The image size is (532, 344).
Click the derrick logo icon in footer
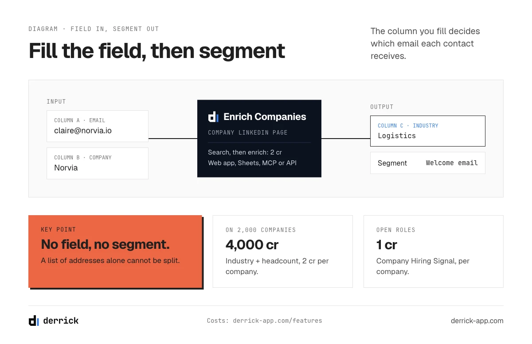coord(34,321)
